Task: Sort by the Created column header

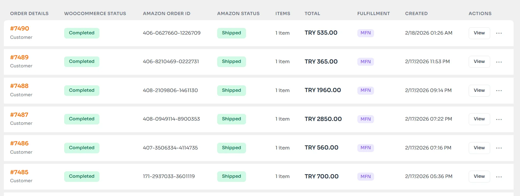Action: pos(416,13)
